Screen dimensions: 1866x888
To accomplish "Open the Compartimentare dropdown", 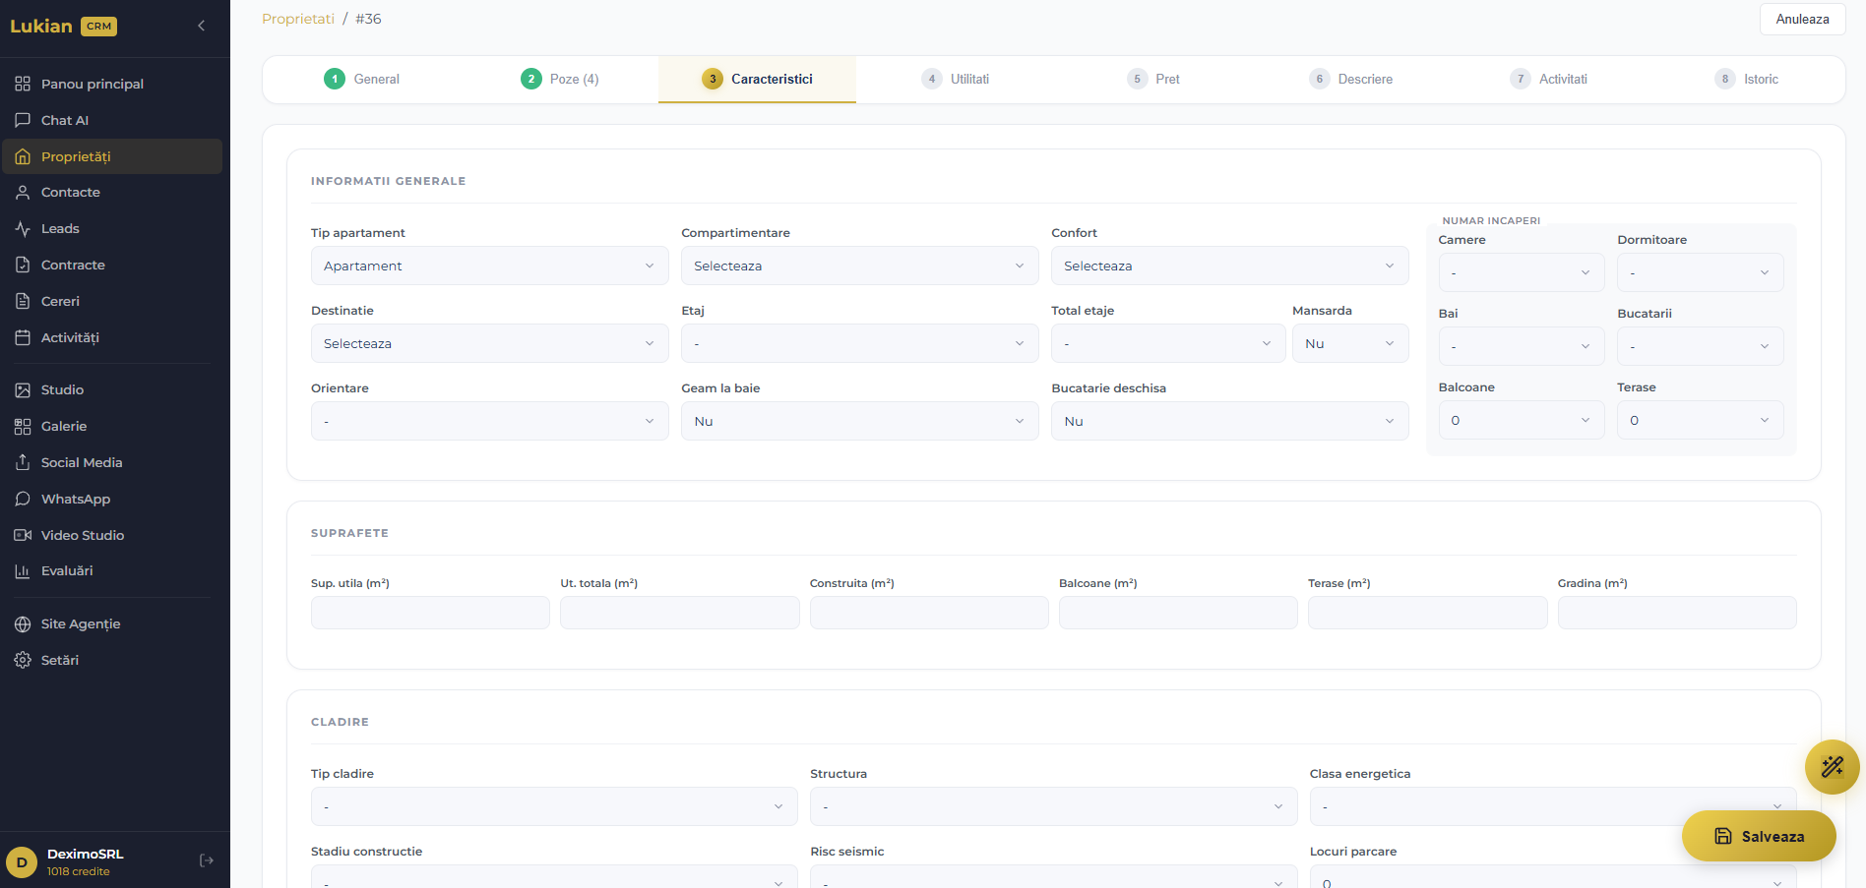I will click(858, 266).
